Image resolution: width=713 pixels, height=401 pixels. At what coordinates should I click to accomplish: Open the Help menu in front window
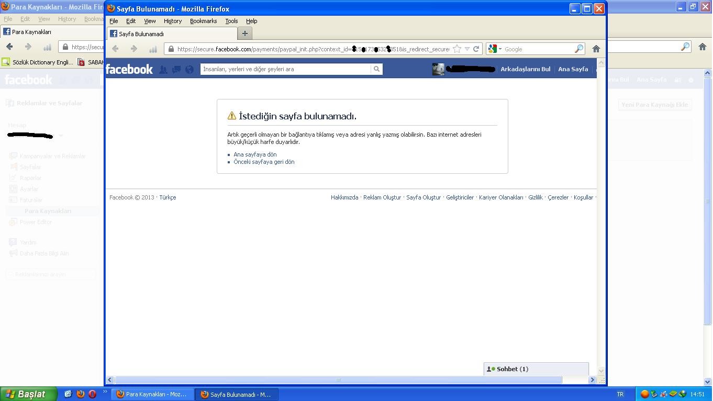coord(252,21)
